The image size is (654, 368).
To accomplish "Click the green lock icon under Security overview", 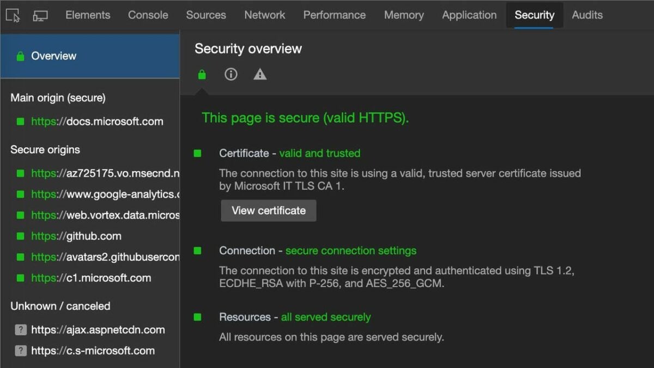I will coord(202,74).
